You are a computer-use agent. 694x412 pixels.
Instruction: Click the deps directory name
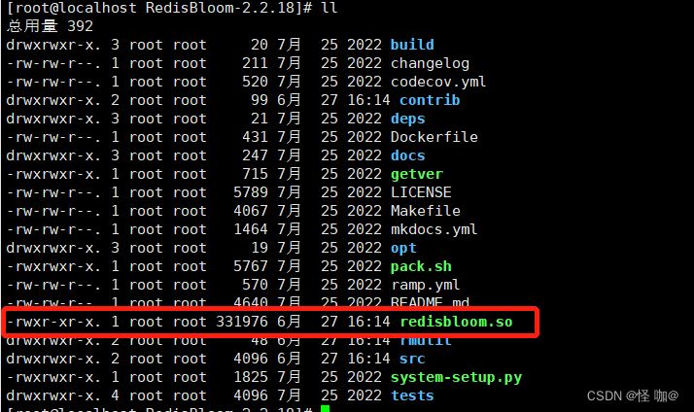pyautogui.click(x=407, y=119)
